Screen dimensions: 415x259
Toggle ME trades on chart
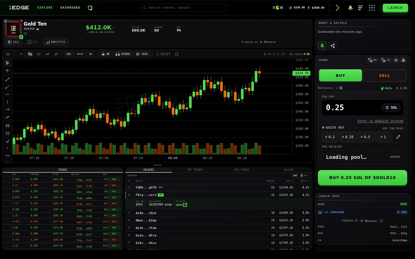106,54
